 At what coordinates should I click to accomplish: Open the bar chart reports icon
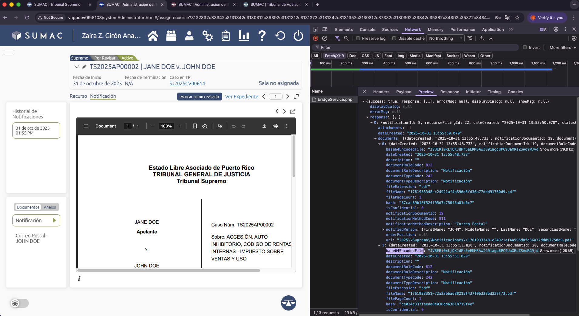tap(244, 36)
